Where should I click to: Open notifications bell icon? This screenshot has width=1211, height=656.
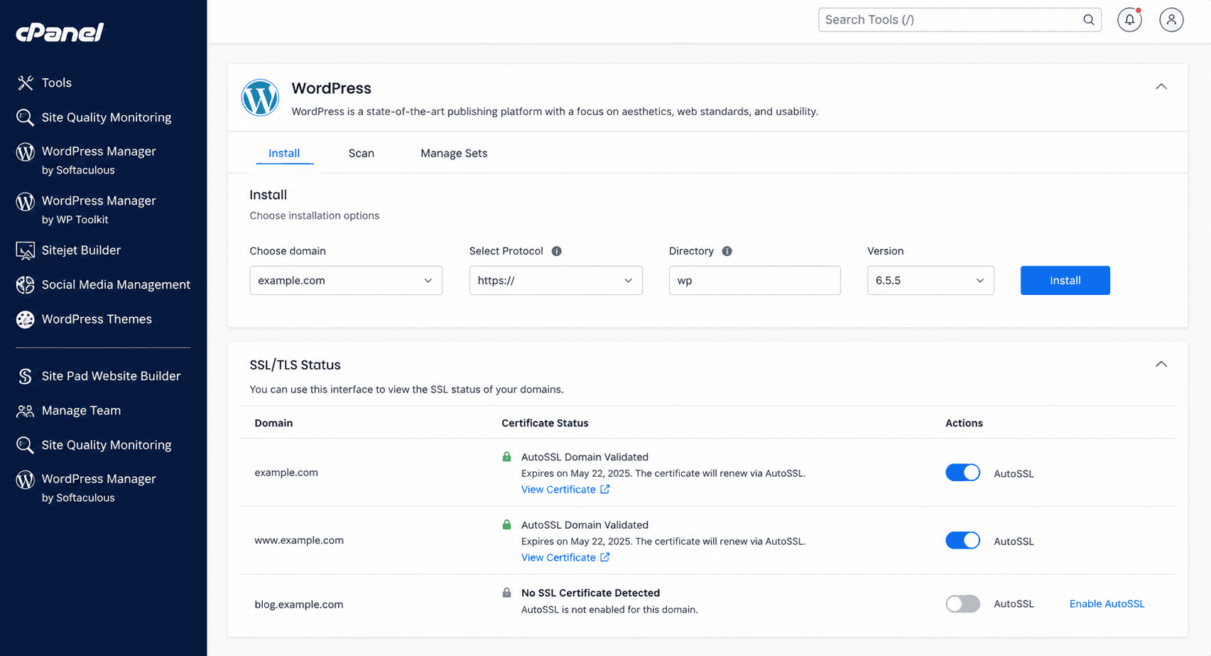pos(1129,20)
